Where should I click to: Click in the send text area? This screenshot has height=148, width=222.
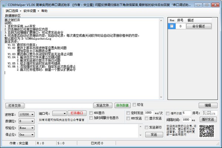click(x=88, y=131)
